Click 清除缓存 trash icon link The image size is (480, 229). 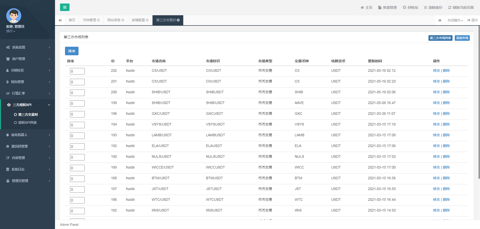tap(433, 7)
